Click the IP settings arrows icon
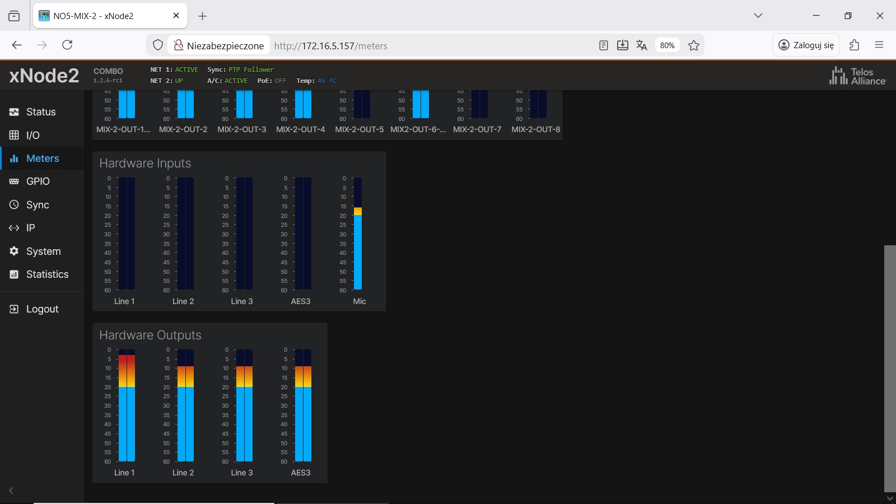 [x=14, y=228]
